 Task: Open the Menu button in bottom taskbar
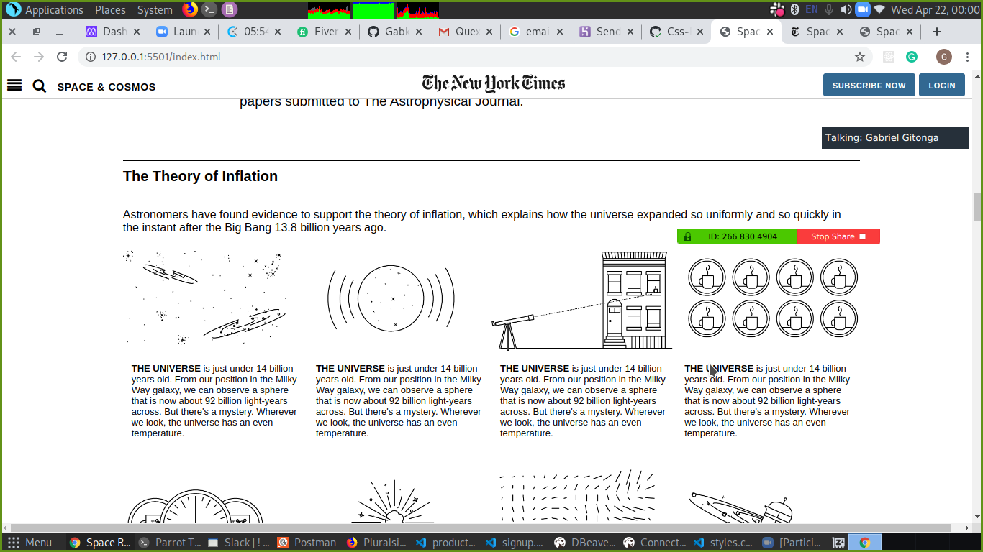point(30,543)
